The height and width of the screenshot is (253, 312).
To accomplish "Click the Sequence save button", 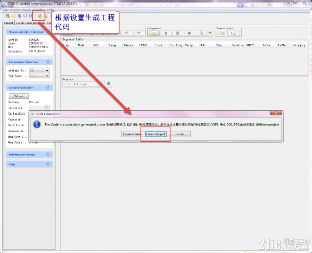I will 166,33.
